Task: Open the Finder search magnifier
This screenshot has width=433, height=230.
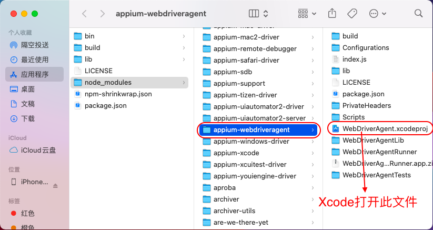Action: tap(418, 13)
